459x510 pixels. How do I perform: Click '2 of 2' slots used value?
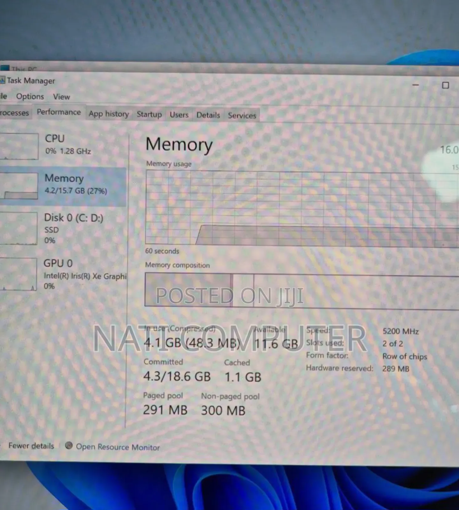click(x=393, y=344)
